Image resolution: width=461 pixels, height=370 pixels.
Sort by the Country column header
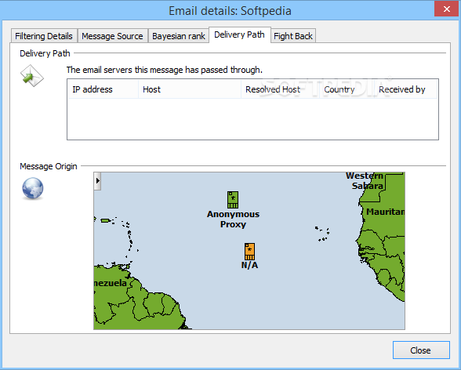click(x=347, y=89)
